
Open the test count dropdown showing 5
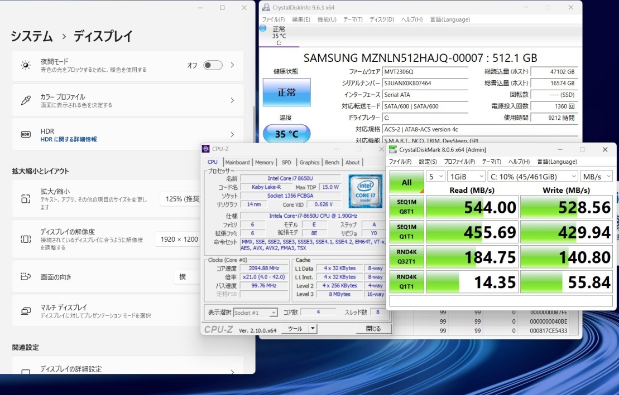point(435,177)
